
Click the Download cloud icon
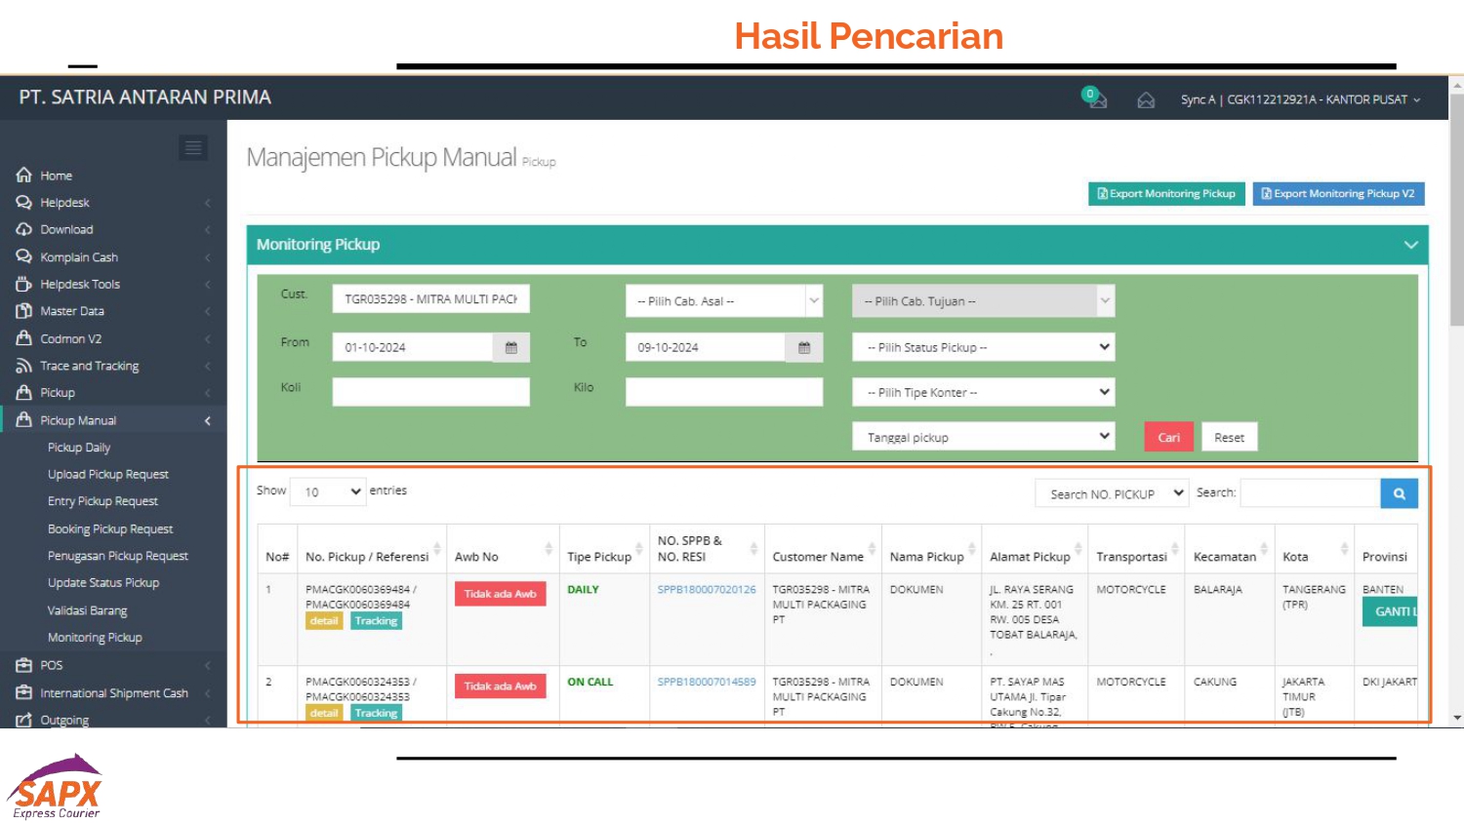[24, 230]
